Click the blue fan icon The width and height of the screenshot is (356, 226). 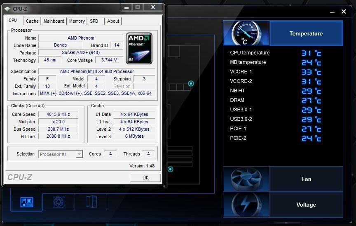(x=246, y=179)
